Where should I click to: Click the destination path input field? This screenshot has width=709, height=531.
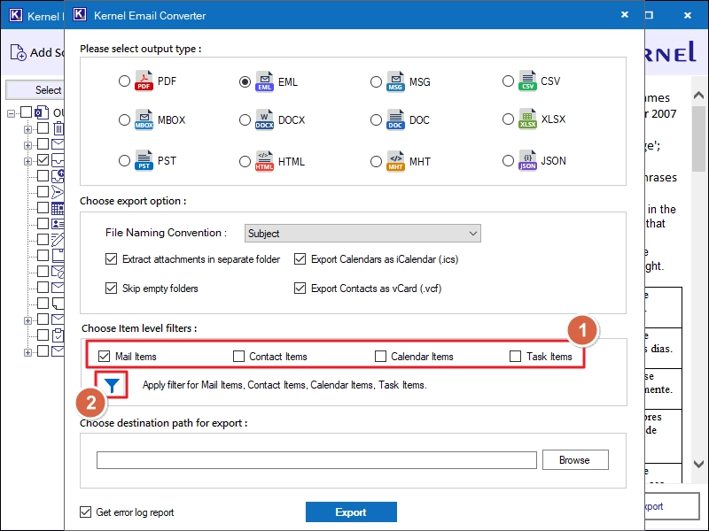coord(316,460)
